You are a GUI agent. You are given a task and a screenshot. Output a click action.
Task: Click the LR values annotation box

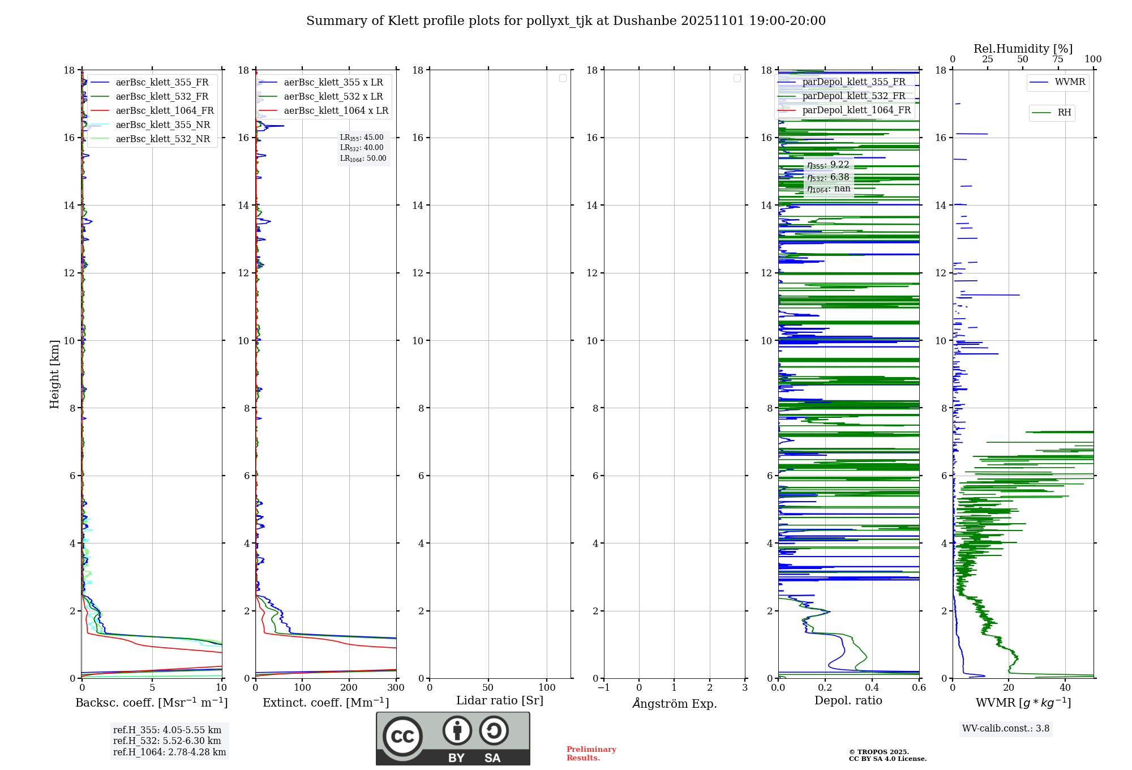(x=363, y=148)
